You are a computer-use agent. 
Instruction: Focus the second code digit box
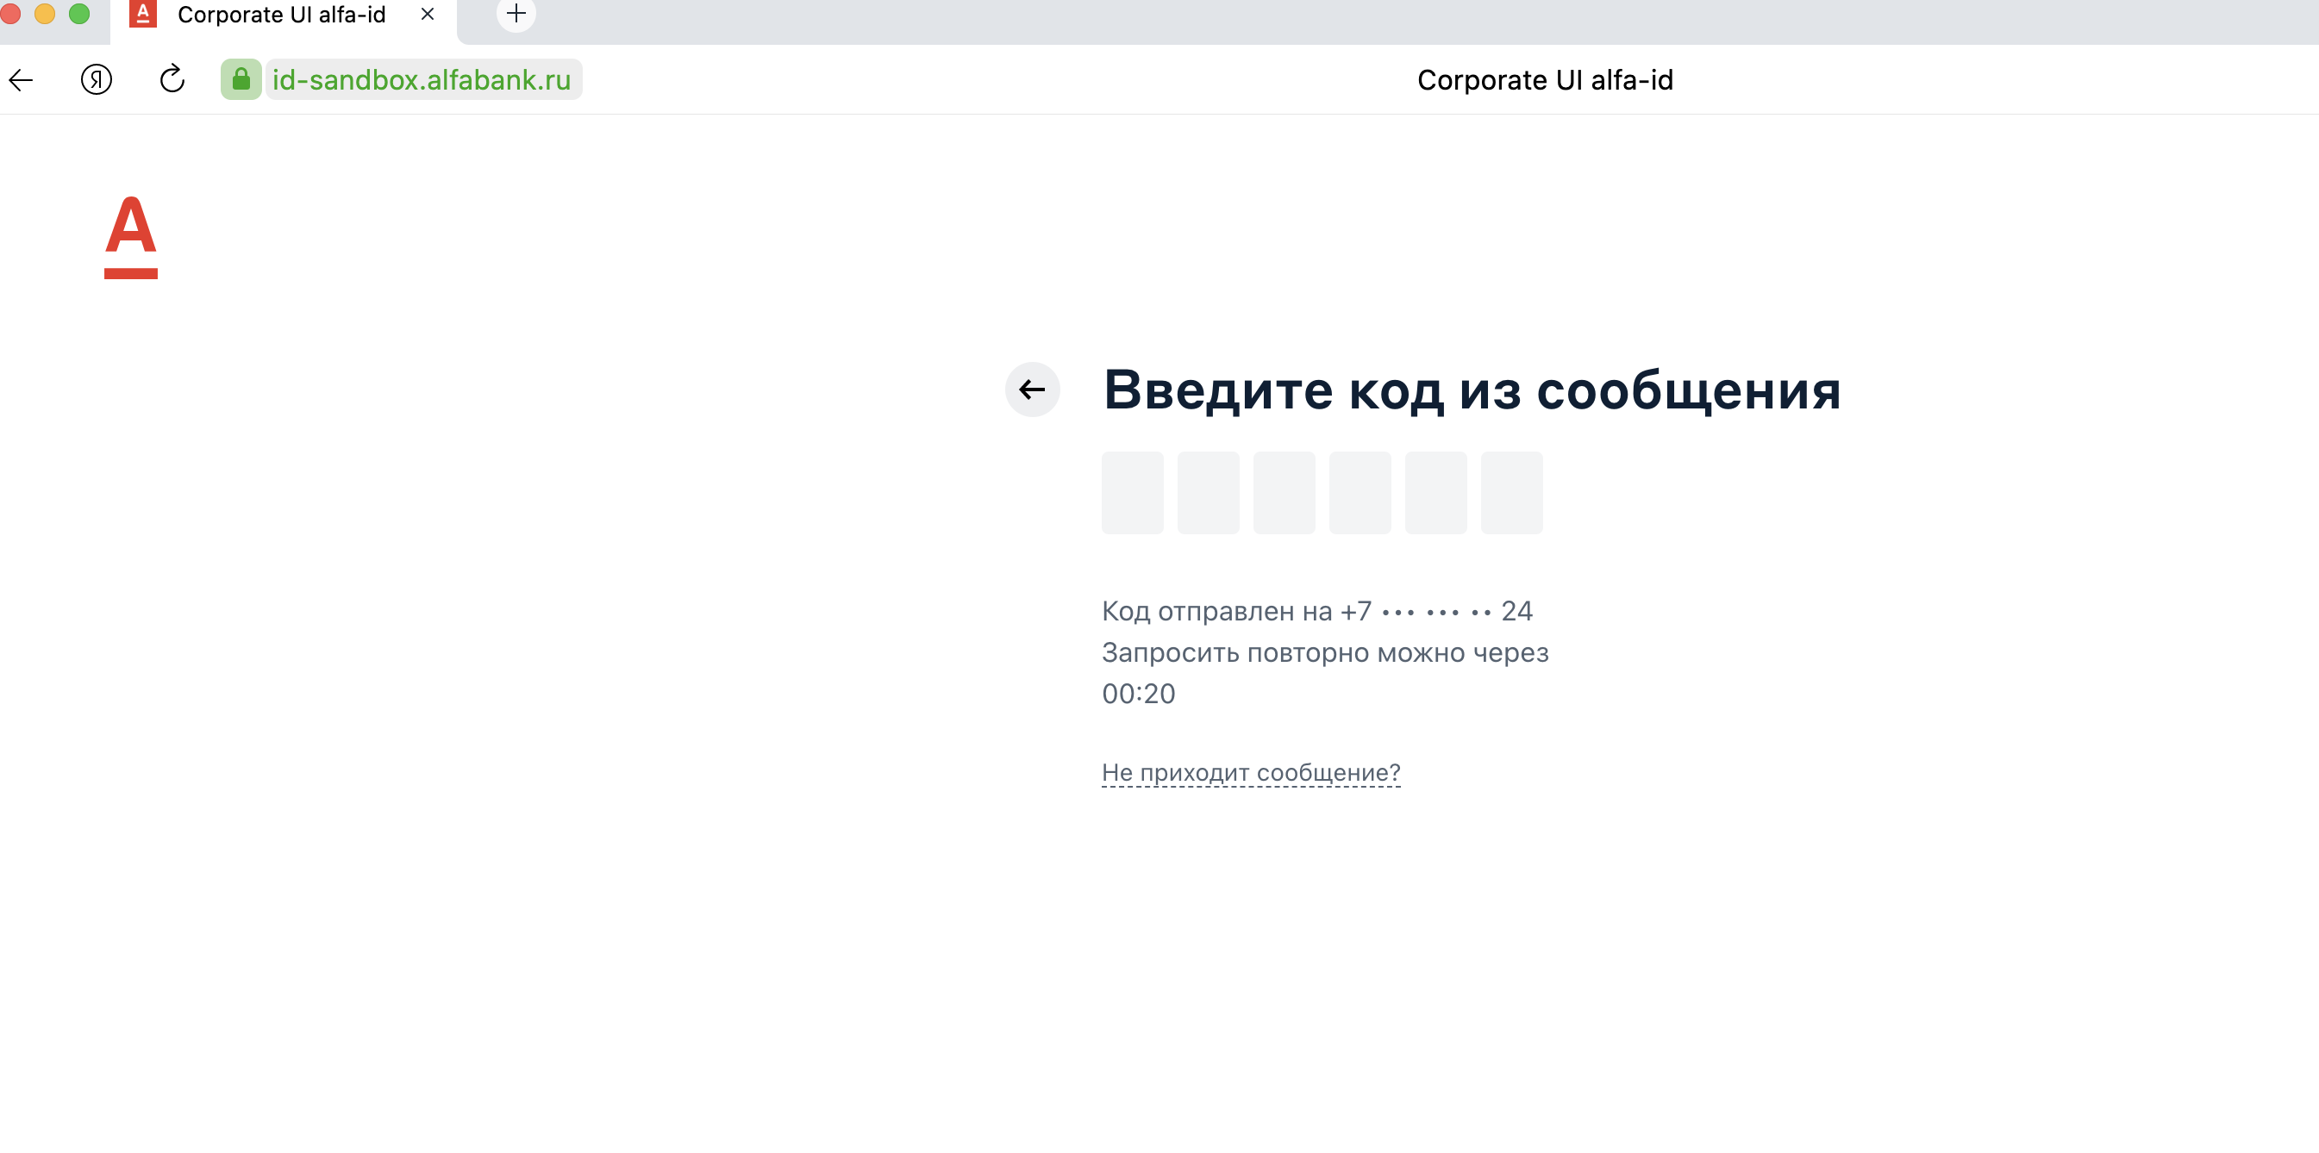point(1208,493)
